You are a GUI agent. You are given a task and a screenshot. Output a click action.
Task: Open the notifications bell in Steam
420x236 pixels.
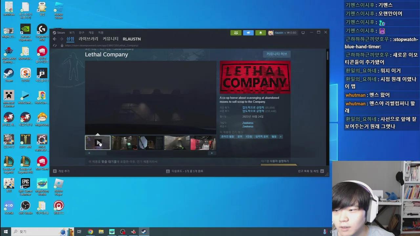click(261, 32)
